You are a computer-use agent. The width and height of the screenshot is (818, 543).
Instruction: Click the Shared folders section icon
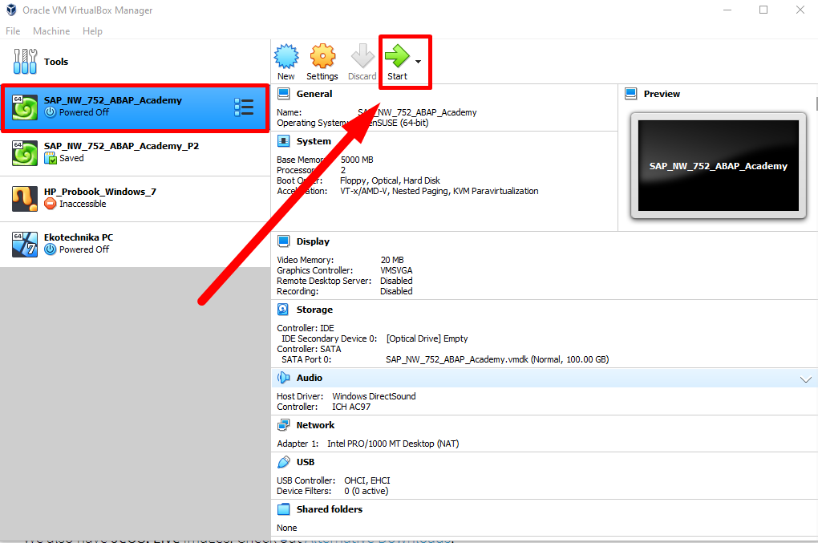(x=283, y=509)
